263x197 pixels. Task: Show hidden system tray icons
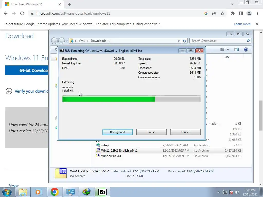point(218,192)
